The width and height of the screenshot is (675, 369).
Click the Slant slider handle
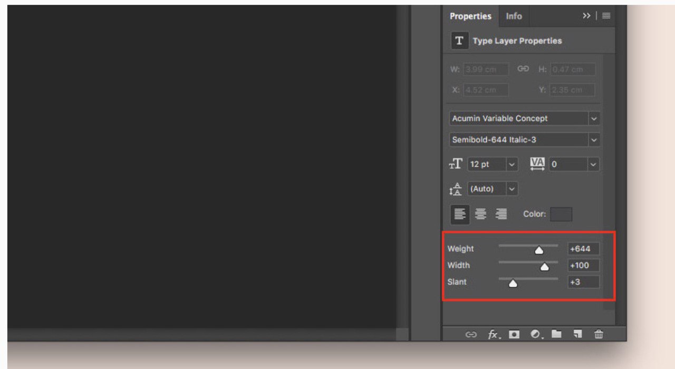point(513,284)
